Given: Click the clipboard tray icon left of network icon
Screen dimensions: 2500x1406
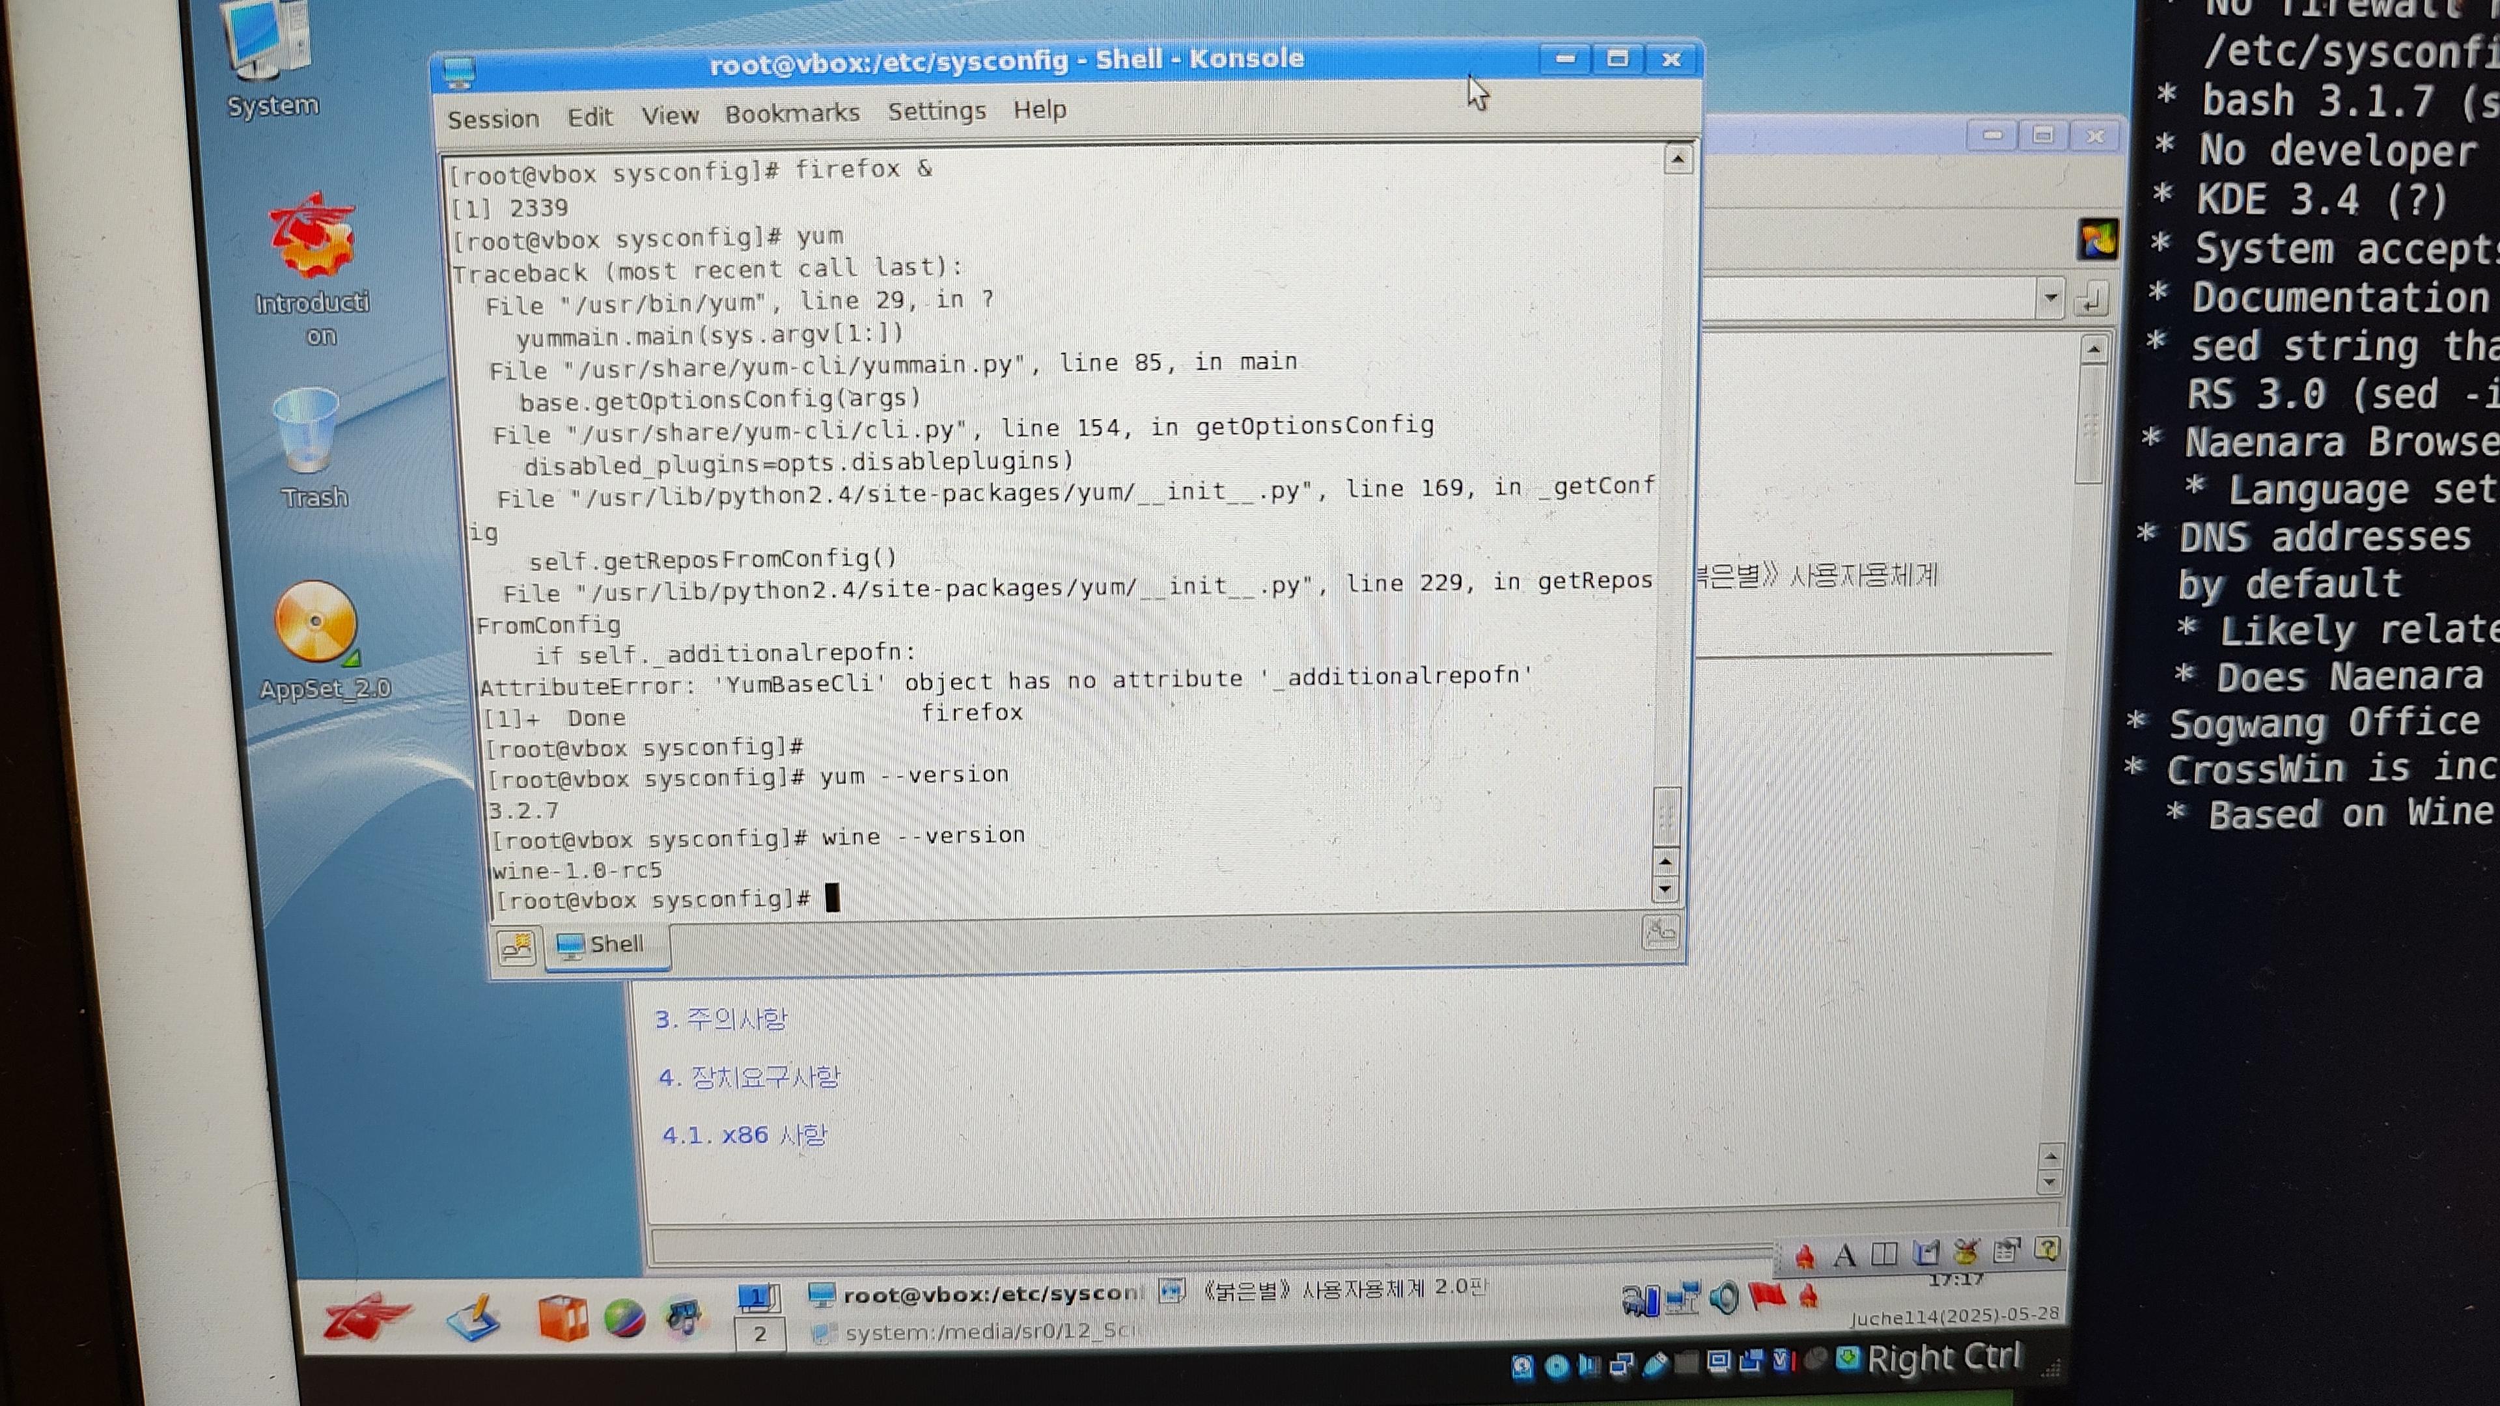Looking at the screenshot, I should (1640, 1301).
